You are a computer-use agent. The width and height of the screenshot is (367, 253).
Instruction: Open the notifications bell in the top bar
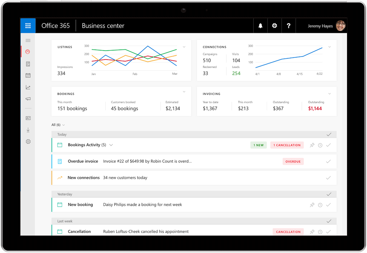(x=260, y=26)
